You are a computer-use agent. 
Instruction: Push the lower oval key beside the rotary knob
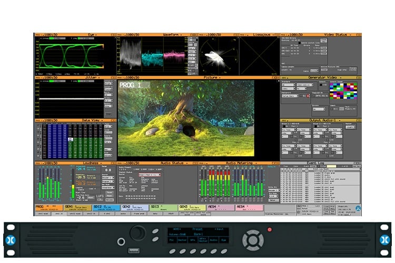(155, 239)
